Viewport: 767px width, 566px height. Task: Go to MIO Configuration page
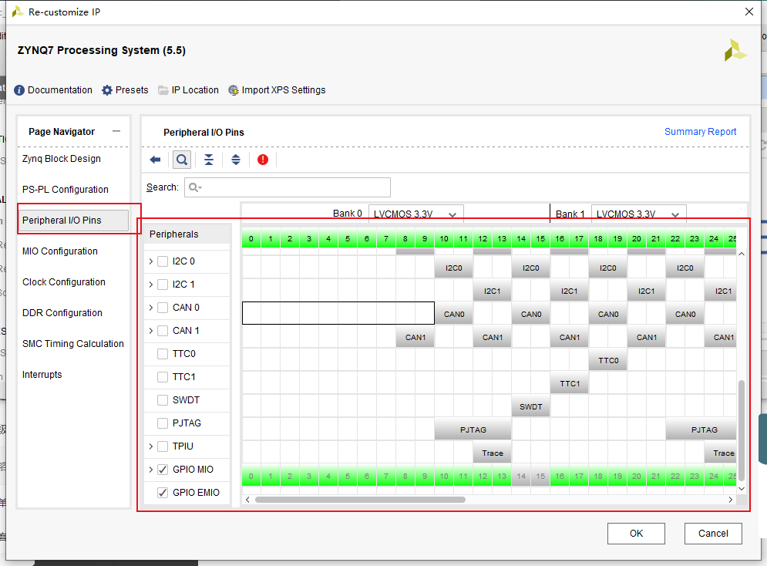click(x=59, y=251)
